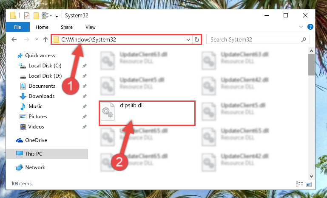
Task: Select the dipslib.dll file icon
Action: (x=108, y=112)
